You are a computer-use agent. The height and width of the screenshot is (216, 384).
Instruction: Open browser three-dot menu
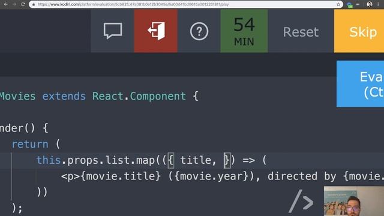pyautogui.click(x=378, y=4)
